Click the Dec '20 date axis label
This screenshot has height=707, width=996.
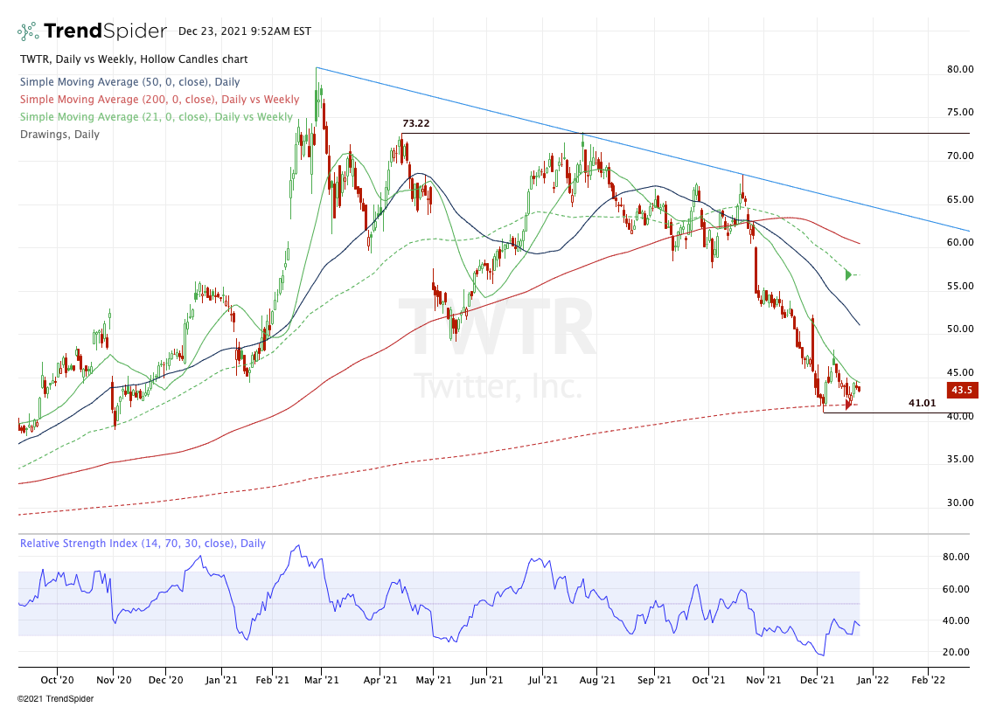pyautogui.click(x=165, y=680)
